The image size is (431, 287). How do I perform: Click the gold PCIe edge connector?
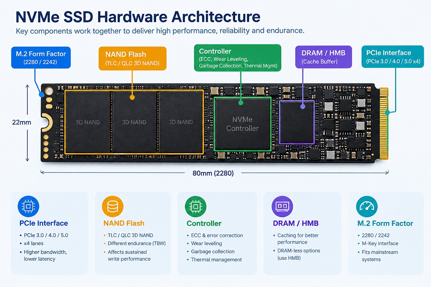pyautogui.click(x=384, y=123)
